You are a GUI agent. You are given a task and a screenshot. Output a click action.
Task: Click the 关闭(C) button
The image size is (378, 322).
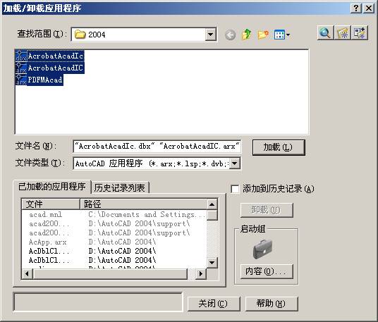[x=214, y=304]
